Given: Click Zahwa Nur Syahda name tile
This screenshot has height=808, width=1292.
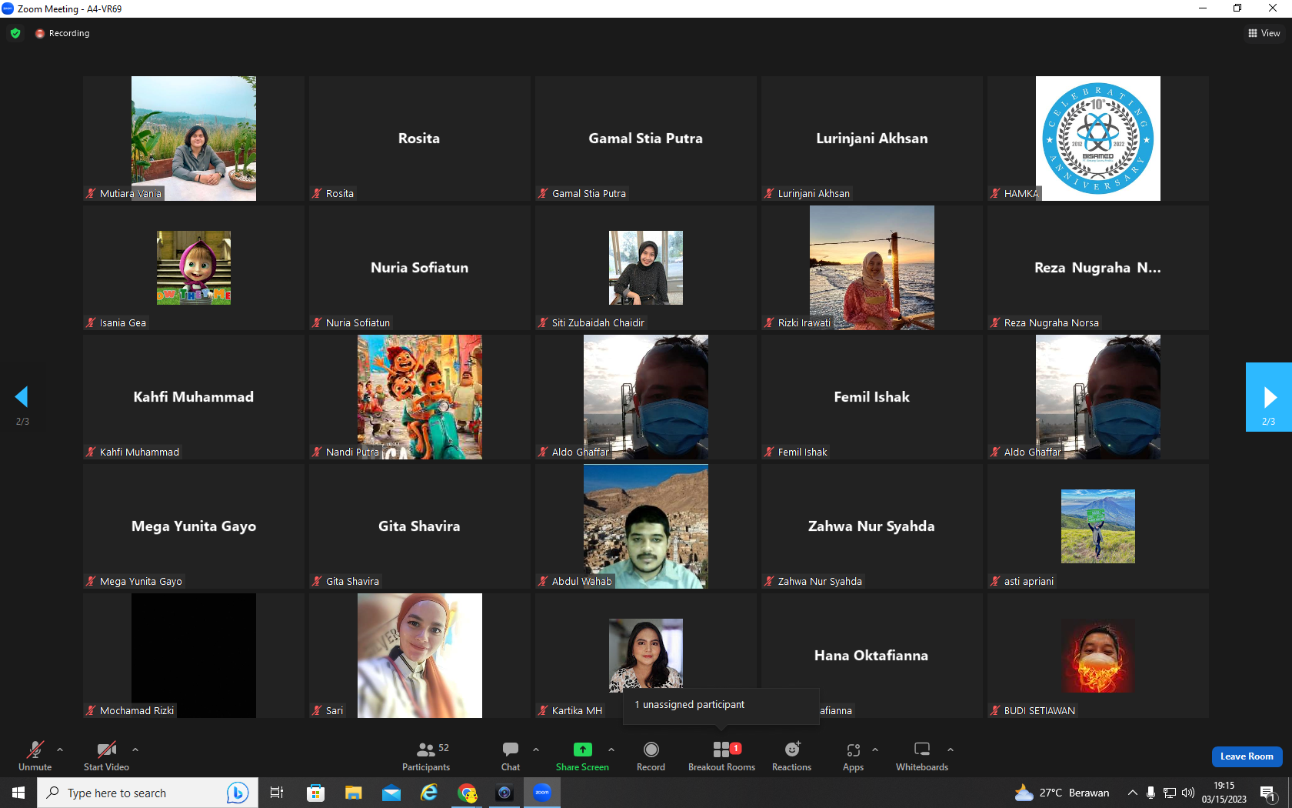Looking at the screenshot, I should coord(872,526).
